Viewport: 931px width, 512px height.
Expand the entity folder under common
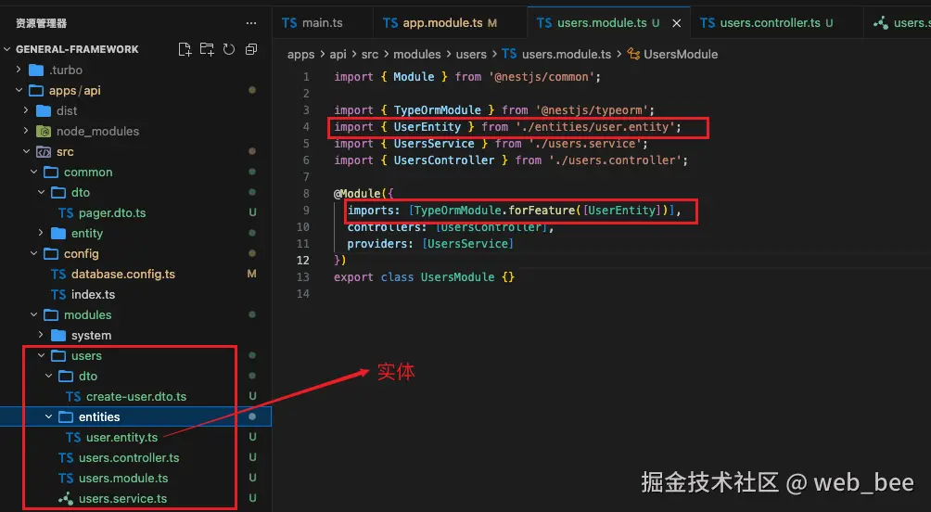(x=41, y=233)
